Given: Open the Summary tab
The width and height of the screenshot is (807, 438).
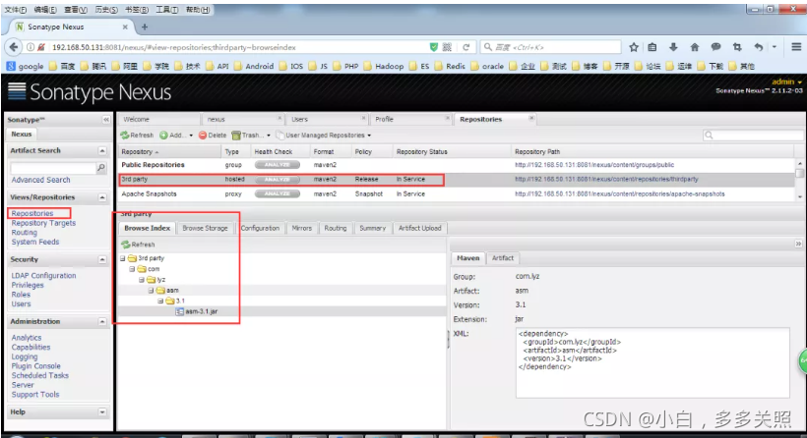Looking at the screenshot, I should 373,228.
